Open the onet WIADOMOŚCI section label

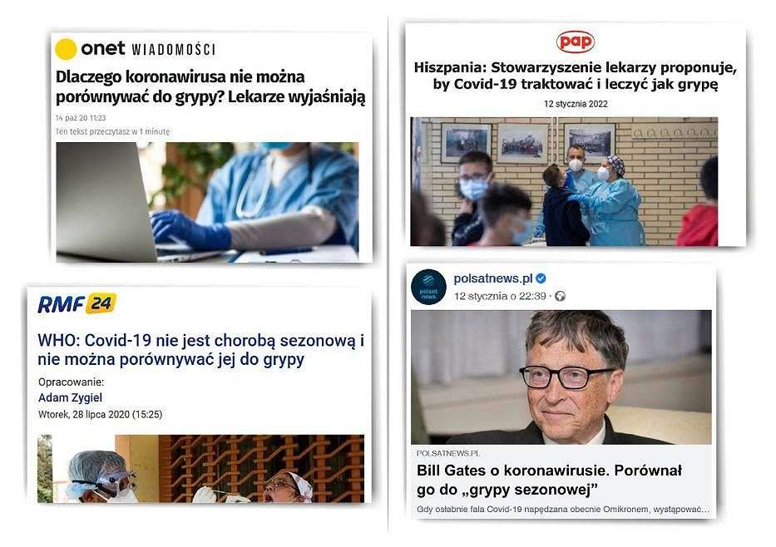173,49
